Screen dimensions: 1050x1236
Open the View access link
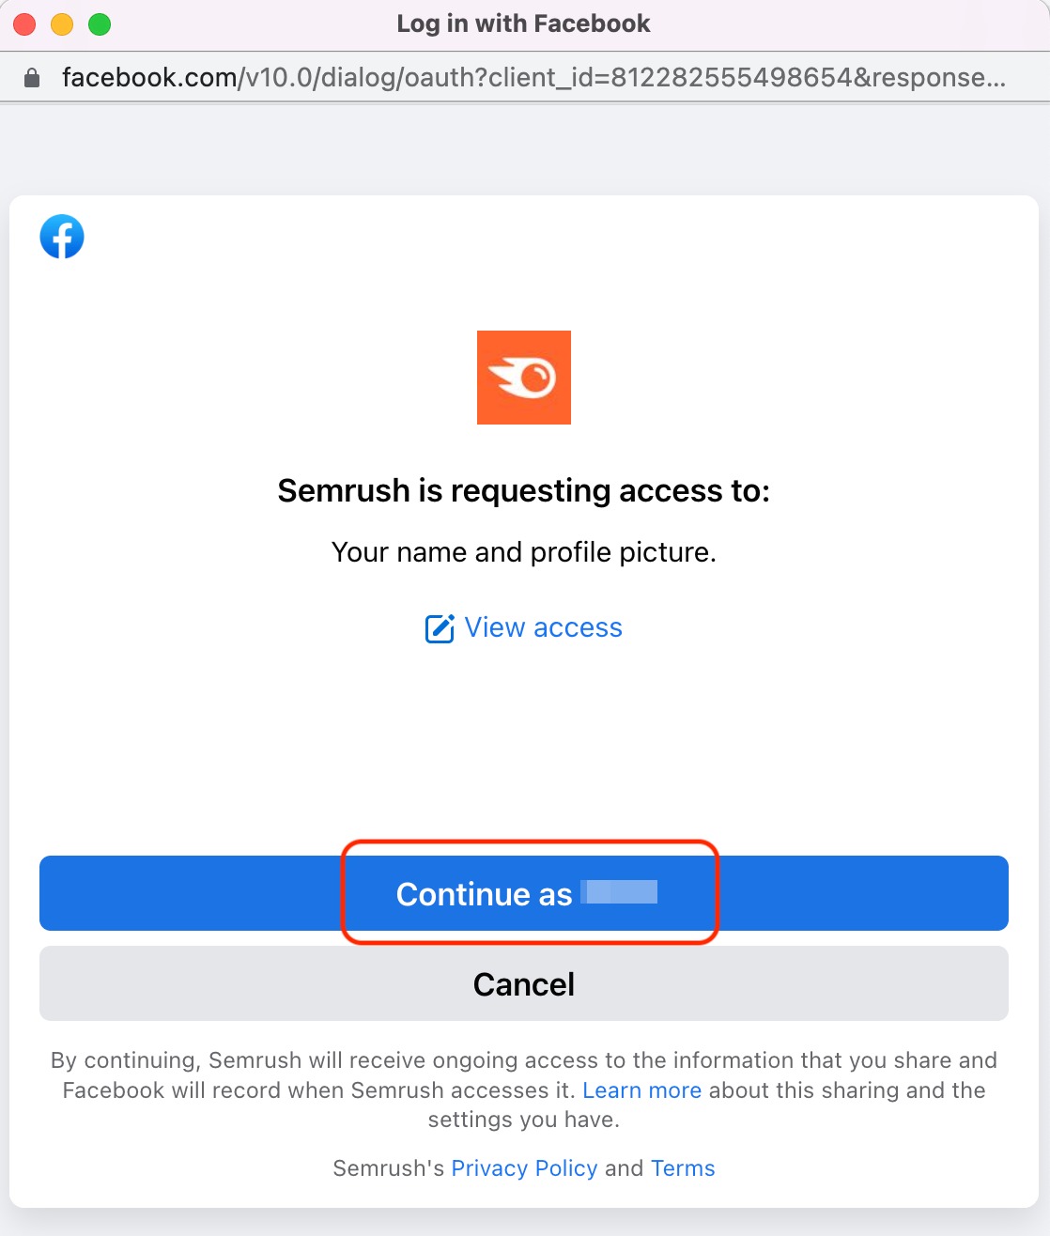pyautogui.click(x=543, y=626)
